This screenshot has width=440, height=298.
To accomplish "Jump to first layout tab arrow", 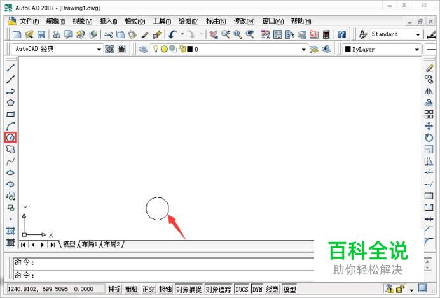I will click(23, 245).
